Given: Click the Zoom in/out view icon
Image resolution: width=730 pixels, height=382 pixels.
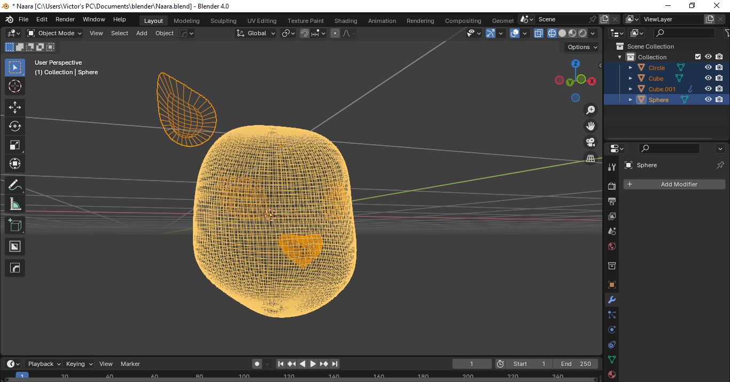Looking at the screenshot, I should coord(591,110).
